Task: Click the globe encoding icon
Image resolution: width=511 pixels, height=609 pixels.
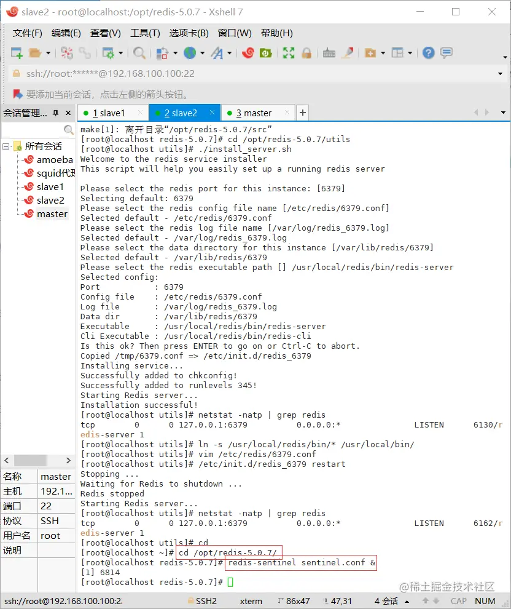Action: click(x=190, y=52)
